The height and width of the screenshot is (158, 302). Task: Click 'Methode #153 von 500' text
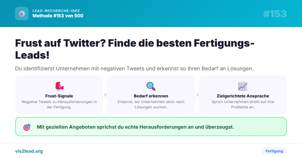(58, 16)
